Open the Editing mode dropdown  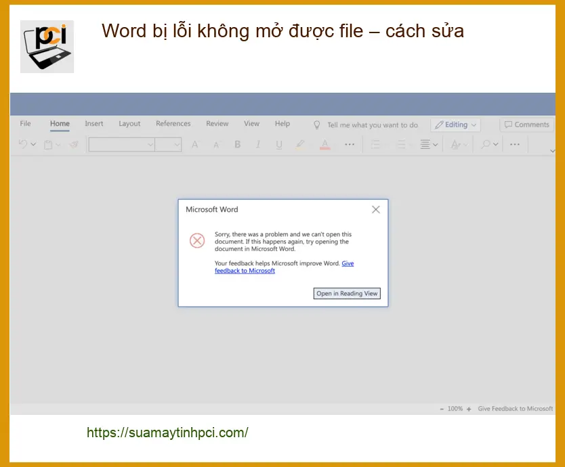[455, 125]
